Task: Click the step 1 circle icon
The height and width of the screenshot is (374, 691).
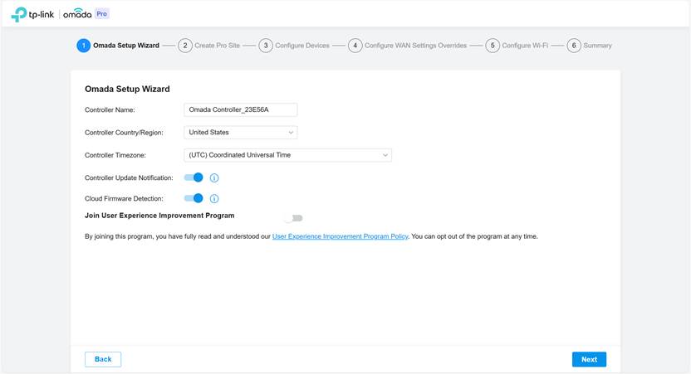Action: click(x=83, y=46)
